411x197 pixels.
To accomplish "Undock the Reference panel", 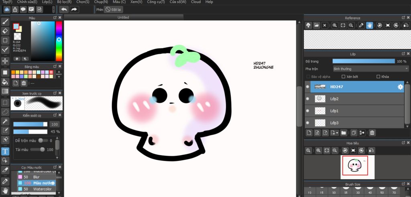I will tap(403, 18).
